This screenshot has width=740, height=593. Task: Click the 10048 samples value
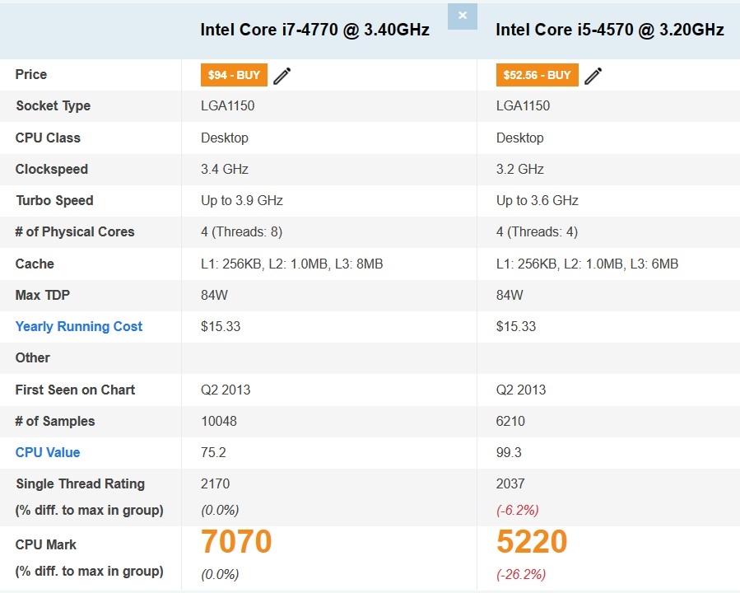coord(219,421)
